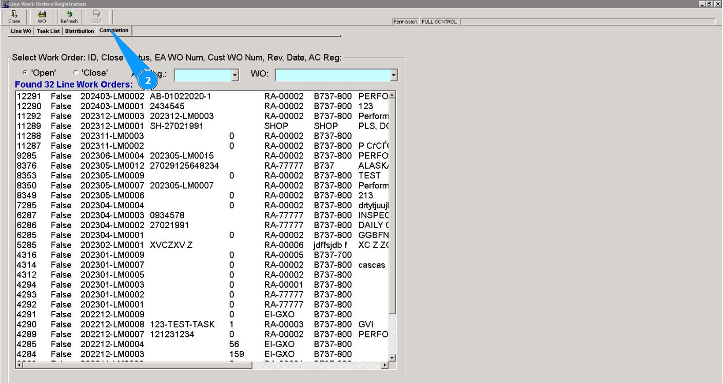Select work order 8376 for RA-77777

coord(202,166)
